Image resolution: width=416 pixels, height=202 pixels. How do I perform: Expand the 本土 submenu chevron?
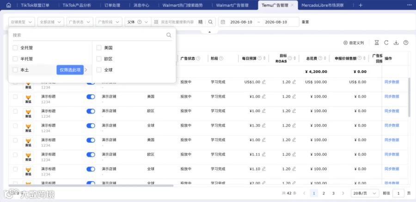click(86, 70)
